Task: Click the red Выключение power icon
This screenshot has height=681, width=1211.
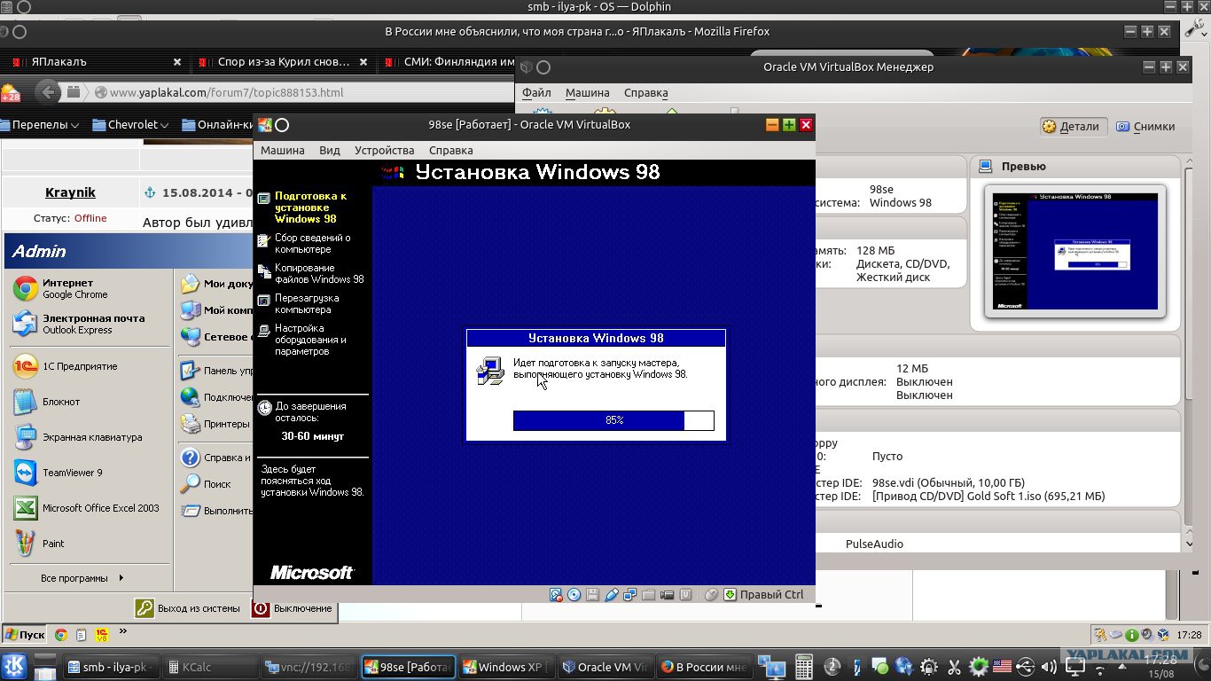Action: (x=261, y=608)
